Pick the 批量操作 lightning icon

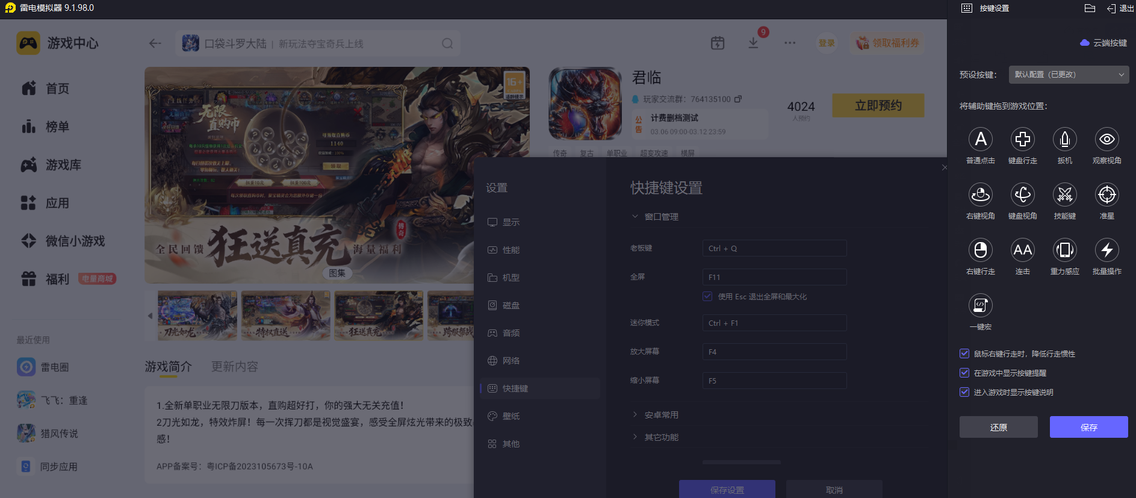point(1107,250)
